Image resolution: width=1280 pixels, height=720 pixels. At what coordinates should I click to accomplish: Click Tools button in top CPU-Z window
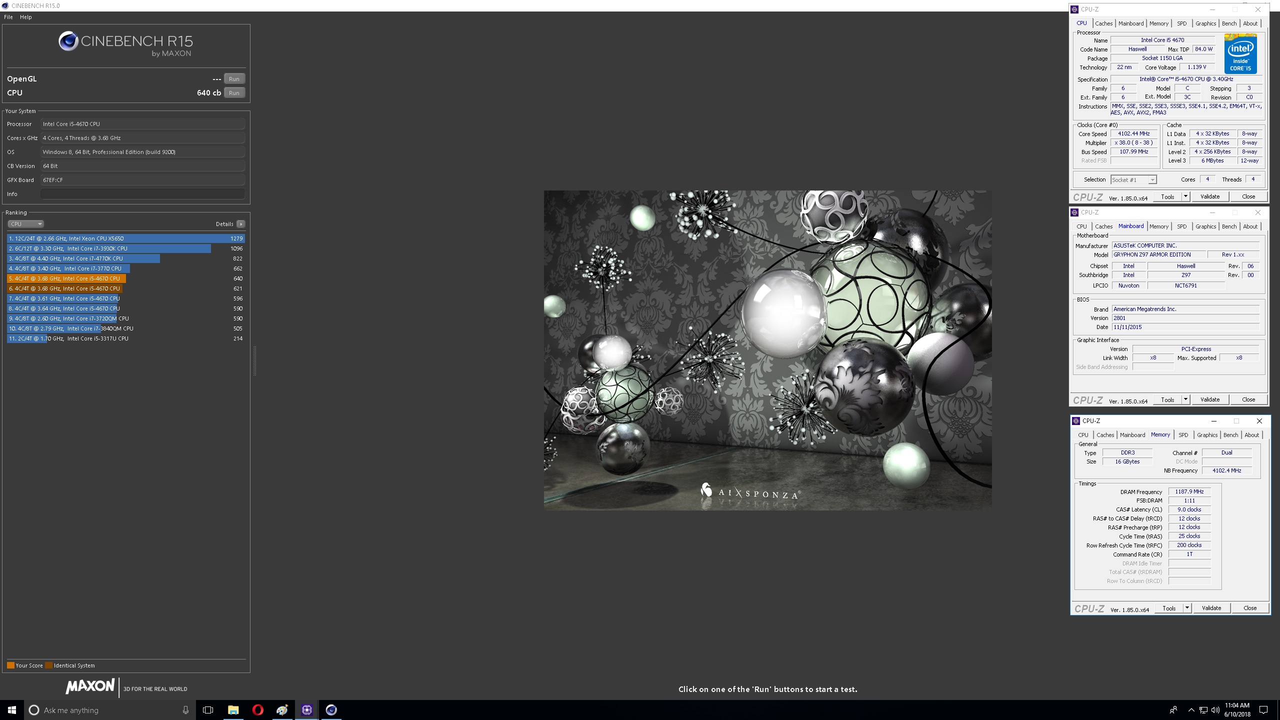(x=1167, y=196)
